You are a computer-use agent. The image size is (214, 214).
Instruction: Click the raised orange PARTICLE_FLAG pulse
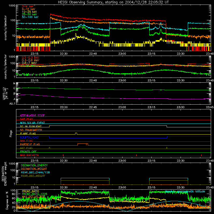click(x=83, y=144)
